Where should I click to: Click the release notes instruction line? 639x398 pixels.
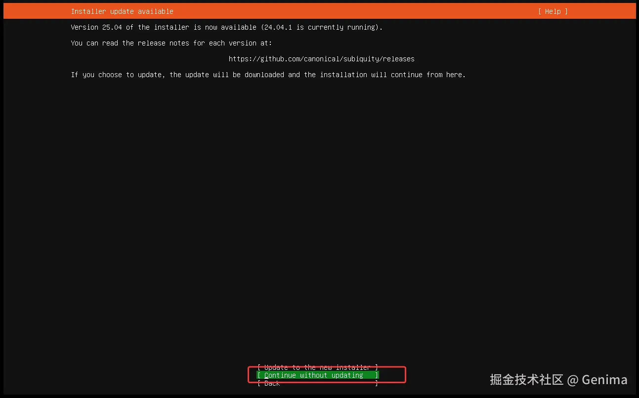[171, 43]
